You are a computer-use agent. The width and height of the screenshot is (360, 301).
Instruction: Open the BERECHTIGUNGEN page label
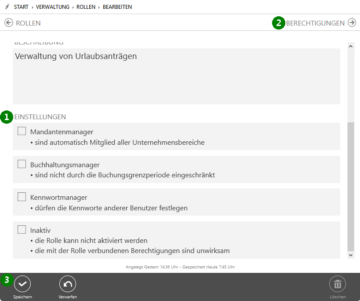[315, 23]
